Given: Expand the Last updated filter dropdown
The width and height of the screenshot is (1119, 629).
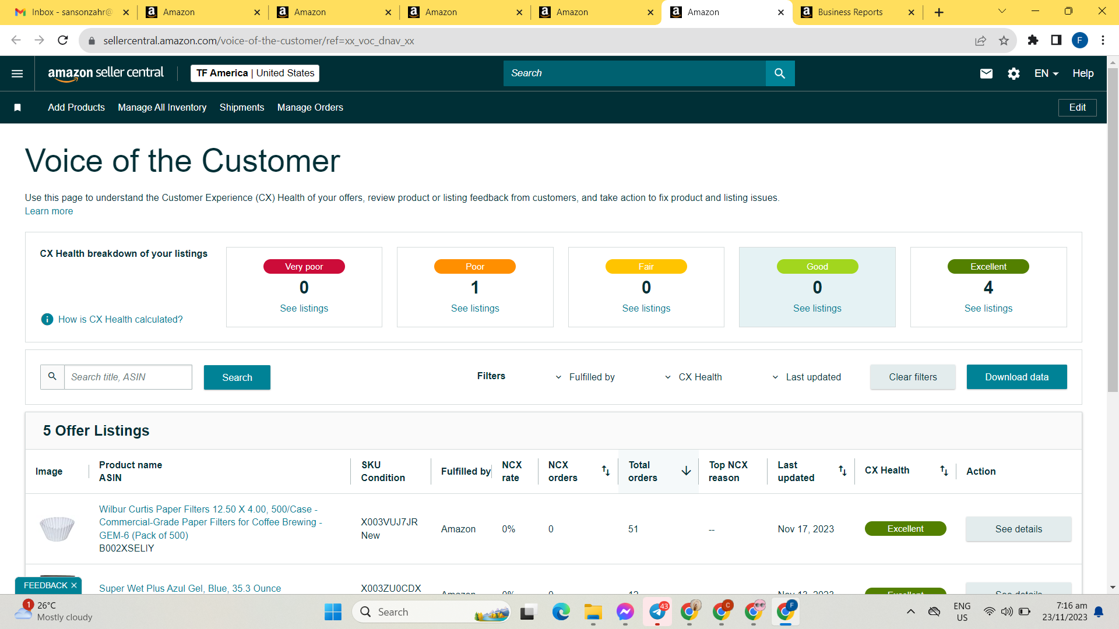Looking at the screenshot, I should (x=807, y=377).
